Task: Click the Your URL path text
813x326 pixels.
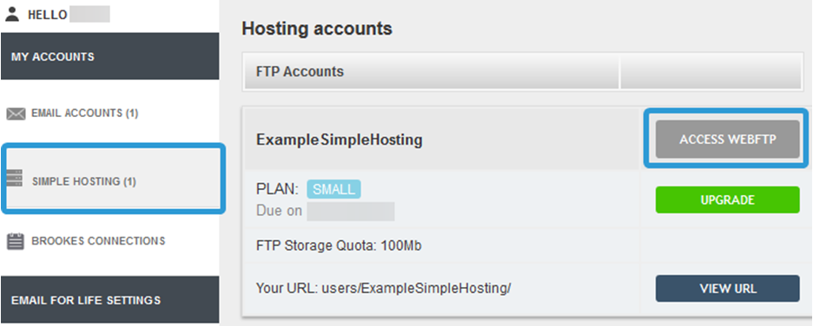Action: (x=383, y=288)
